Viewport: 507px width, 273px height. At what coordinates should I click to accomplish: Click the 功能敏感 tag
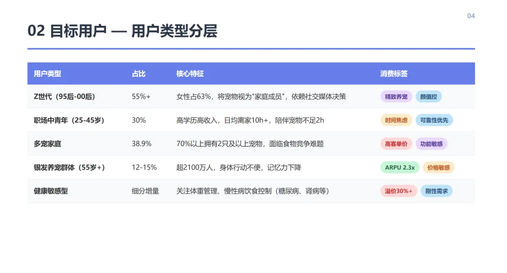[431, 144]
